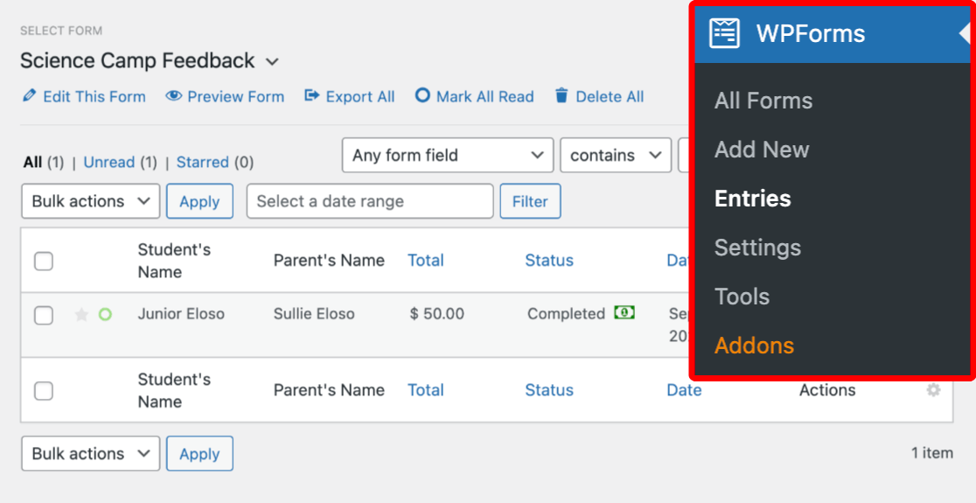This screenshot has width=976, height=503.
Task: Open the gear icon in table footer
Action: [x=933, y=390]
